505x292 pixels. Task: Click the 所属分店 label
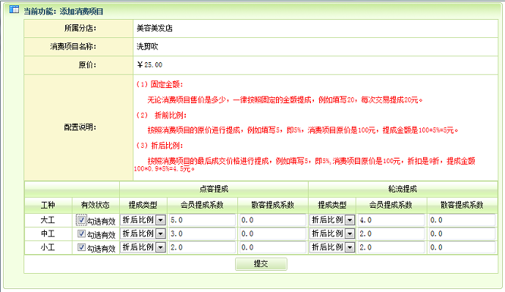tap(80, 28)
